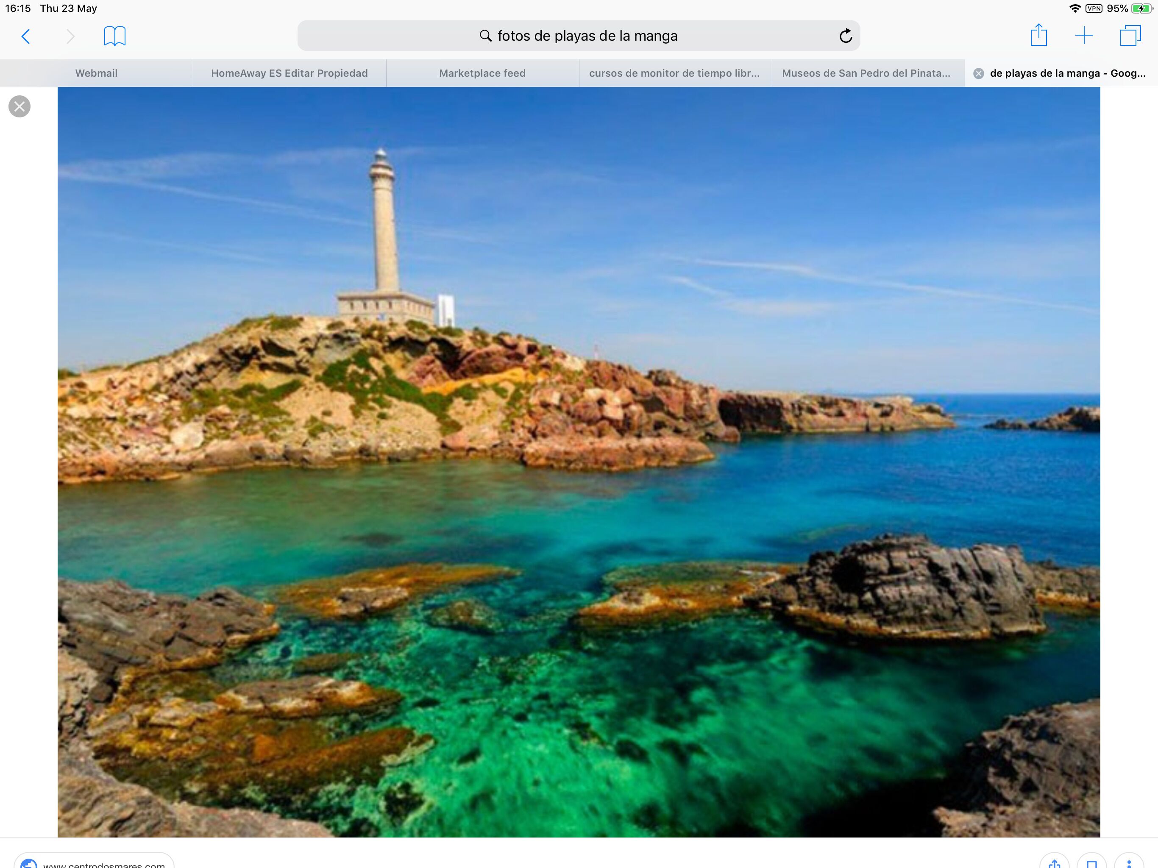This screenshot has height=868, width=1158.
Task: Click the forward navigation arrow
Action: click(x=71, y=36)
